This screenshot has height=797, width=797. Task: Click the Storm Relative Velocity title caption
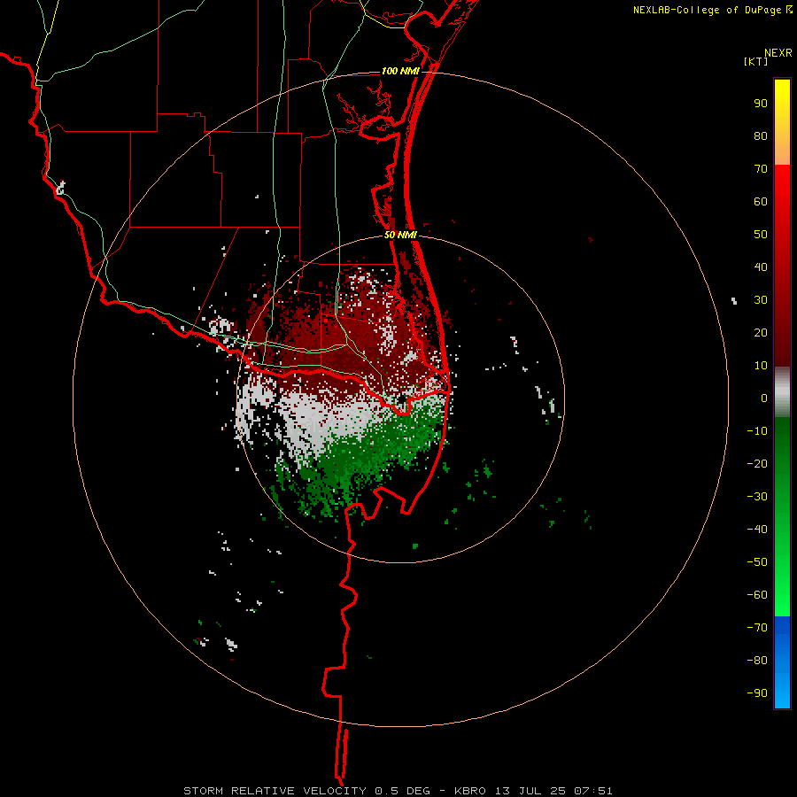tap(398, 791)
